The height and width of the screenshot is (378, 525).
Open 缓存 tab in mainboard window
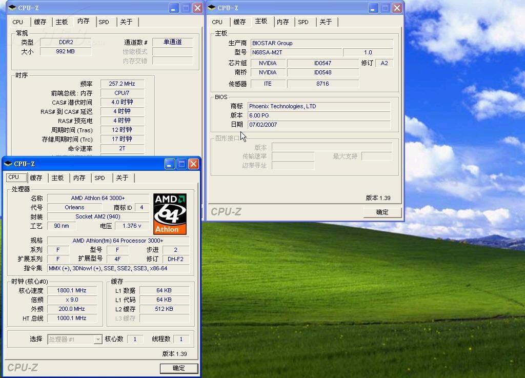pyautogui.click(x=240, y=22)
